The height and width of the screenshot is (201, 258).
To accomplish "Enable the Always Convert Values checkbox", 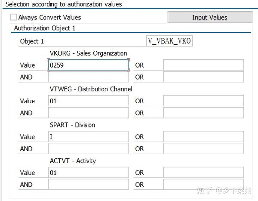I will [x=14, y=18].
